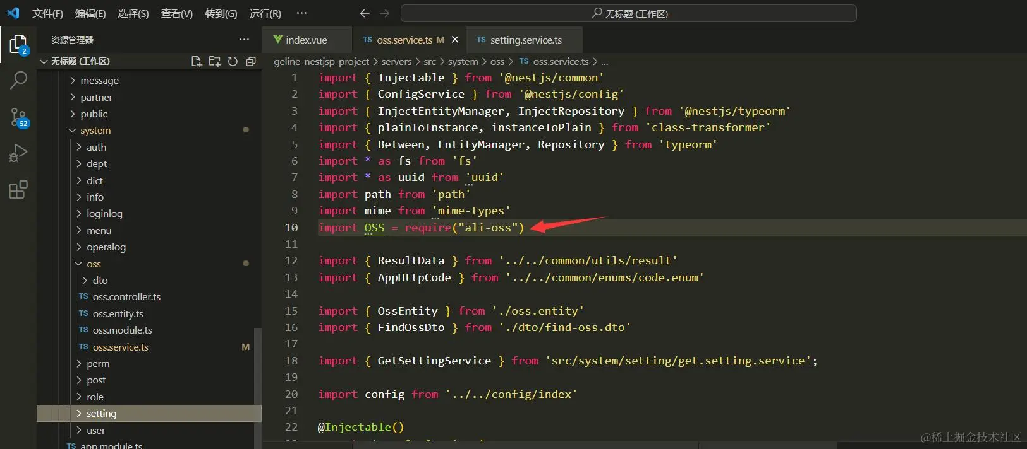Image resolution: width=1027 pixels, height=449 pixels.
Task: Collapse all folders in explorer
Action: [251, 61]
